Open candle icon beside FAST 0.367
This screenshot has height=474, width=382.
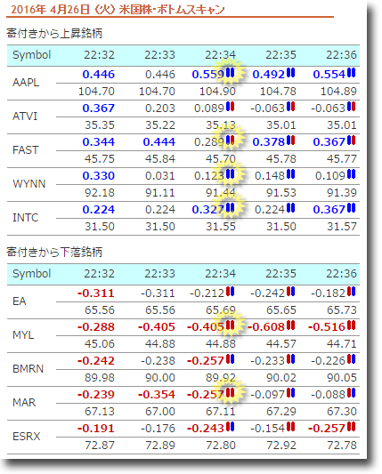click(351, 141)
